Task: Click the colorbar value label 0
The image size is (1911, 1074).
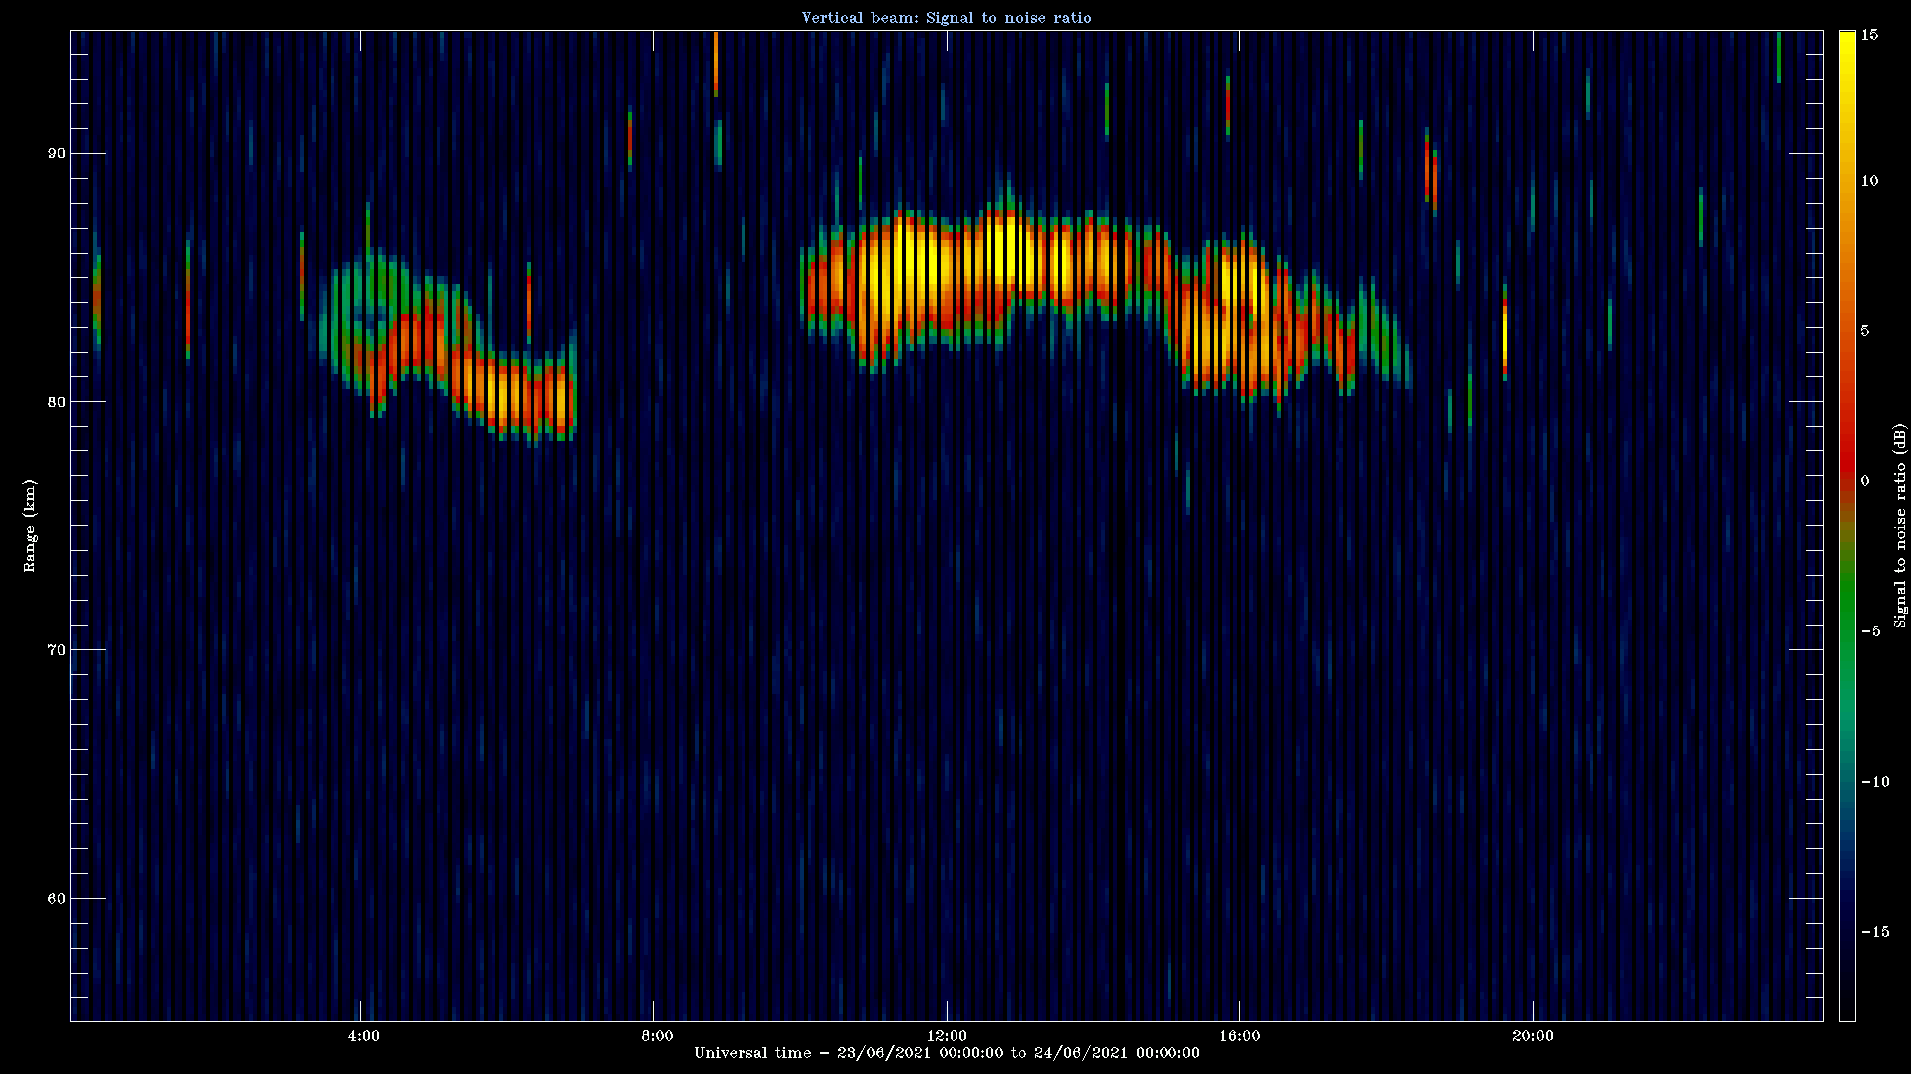Action: tap(1865, 481)
